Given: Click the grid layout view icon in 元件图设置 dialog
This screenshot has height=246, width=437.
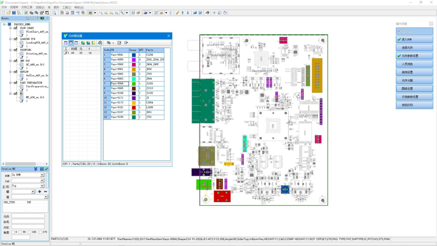Looking at the screenshot, I should [71, 43].
